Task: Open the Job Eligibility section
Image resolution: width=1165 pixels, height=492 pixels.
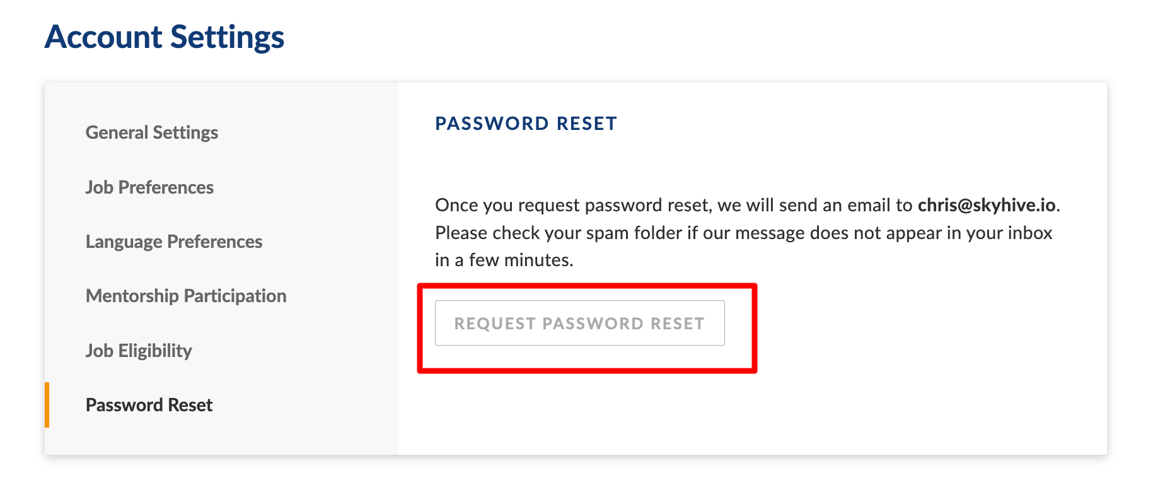Action: 139,351
